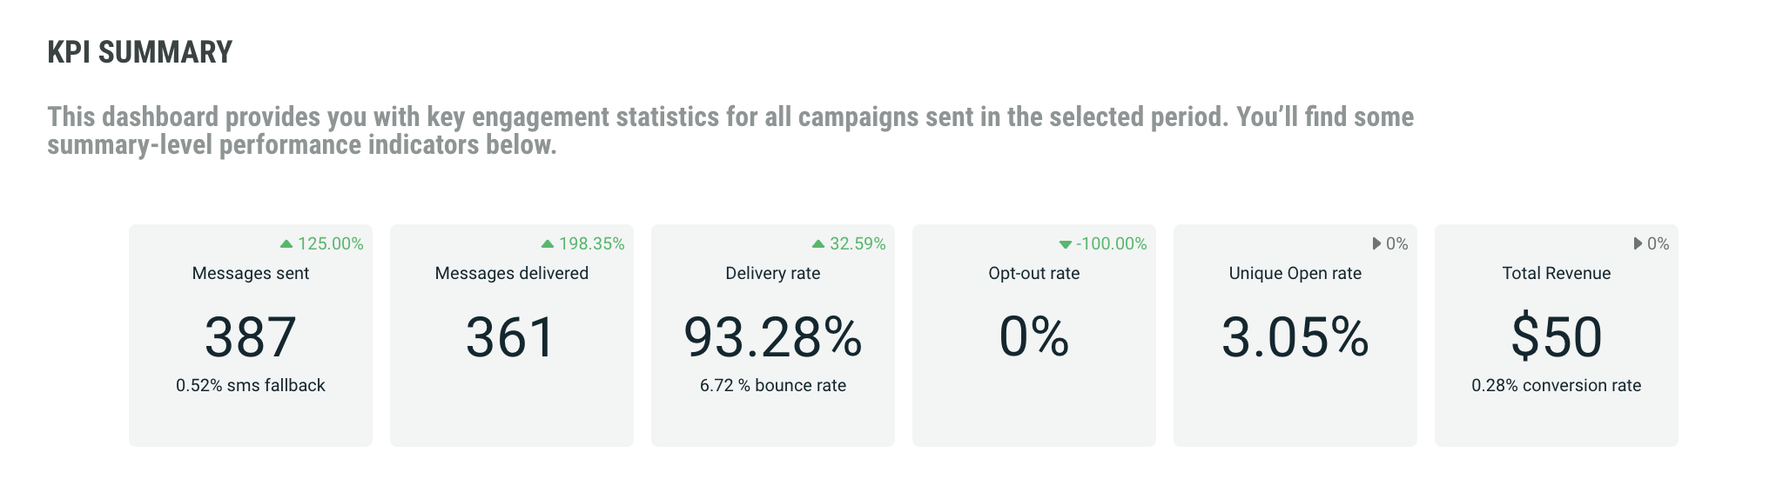The width and height of the screenshot is (1776, 492).
Task: Click the 6.72 % bounce rate text
Action: tap(772, 385)
